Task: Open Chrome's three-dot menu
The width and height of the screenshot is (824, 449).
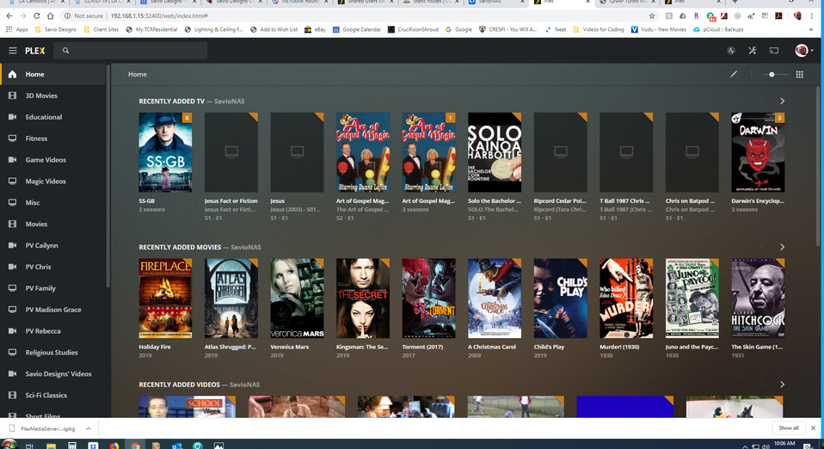Action: [813, 15]
